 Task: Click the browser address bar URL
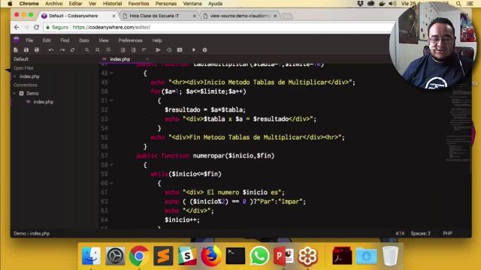tap(111, 27)
